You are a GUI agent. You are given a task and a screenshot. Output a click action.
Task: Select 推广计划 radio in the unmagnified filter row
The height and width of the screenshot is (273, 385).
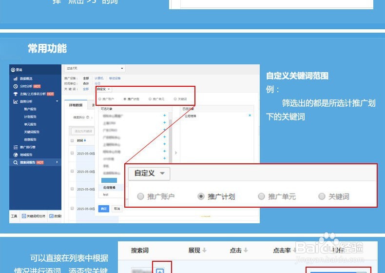[x=125, y=99]
